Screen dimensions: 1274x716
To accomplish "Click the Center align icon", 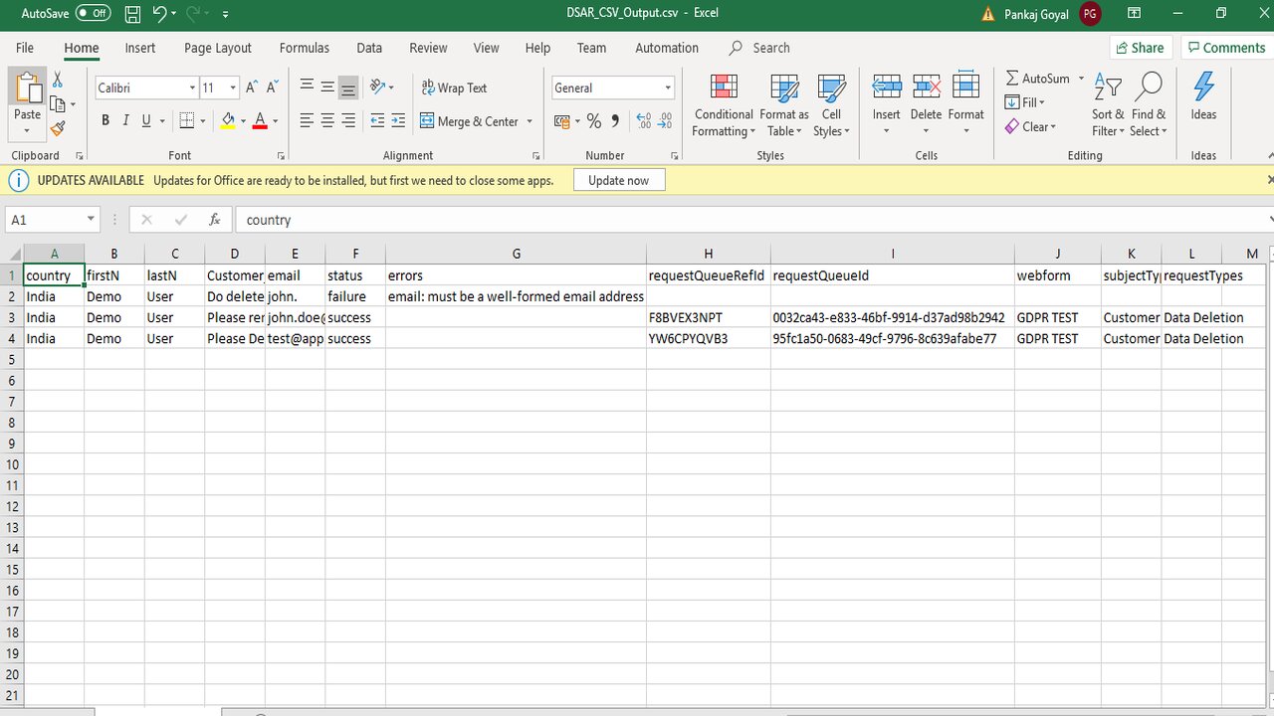I will point(327,121).
